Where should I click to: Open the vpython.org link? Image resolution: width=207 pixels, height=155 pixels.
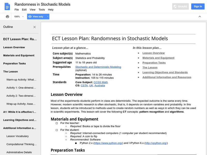[x=156, y=143]
